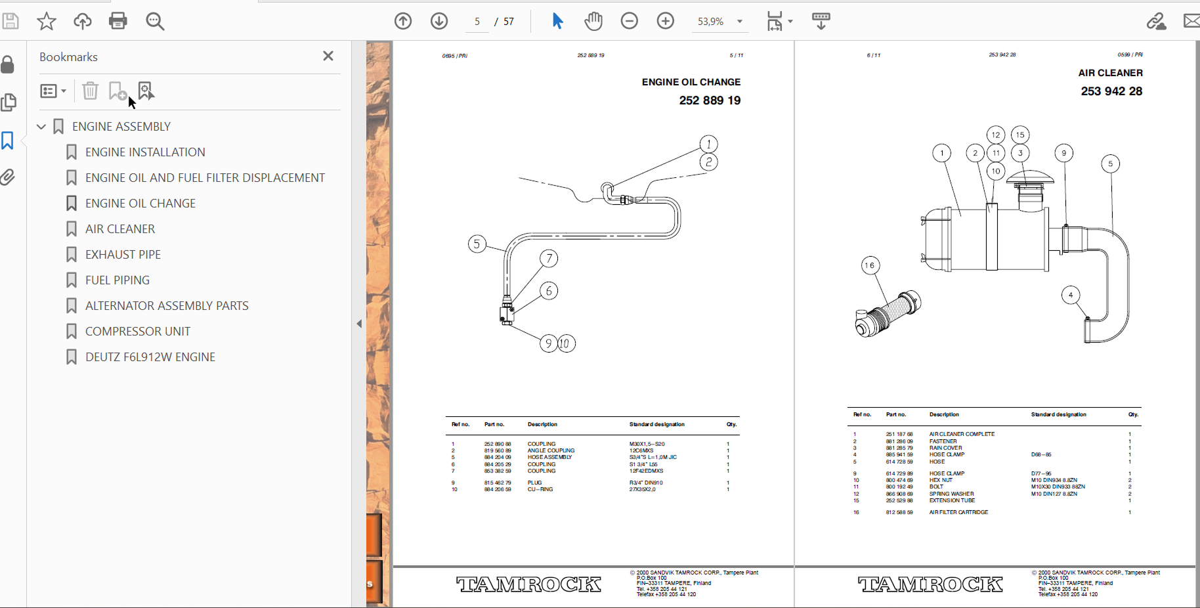Open the page fit options menu
Screen dimensions: 1200x608
click(779, 21)
